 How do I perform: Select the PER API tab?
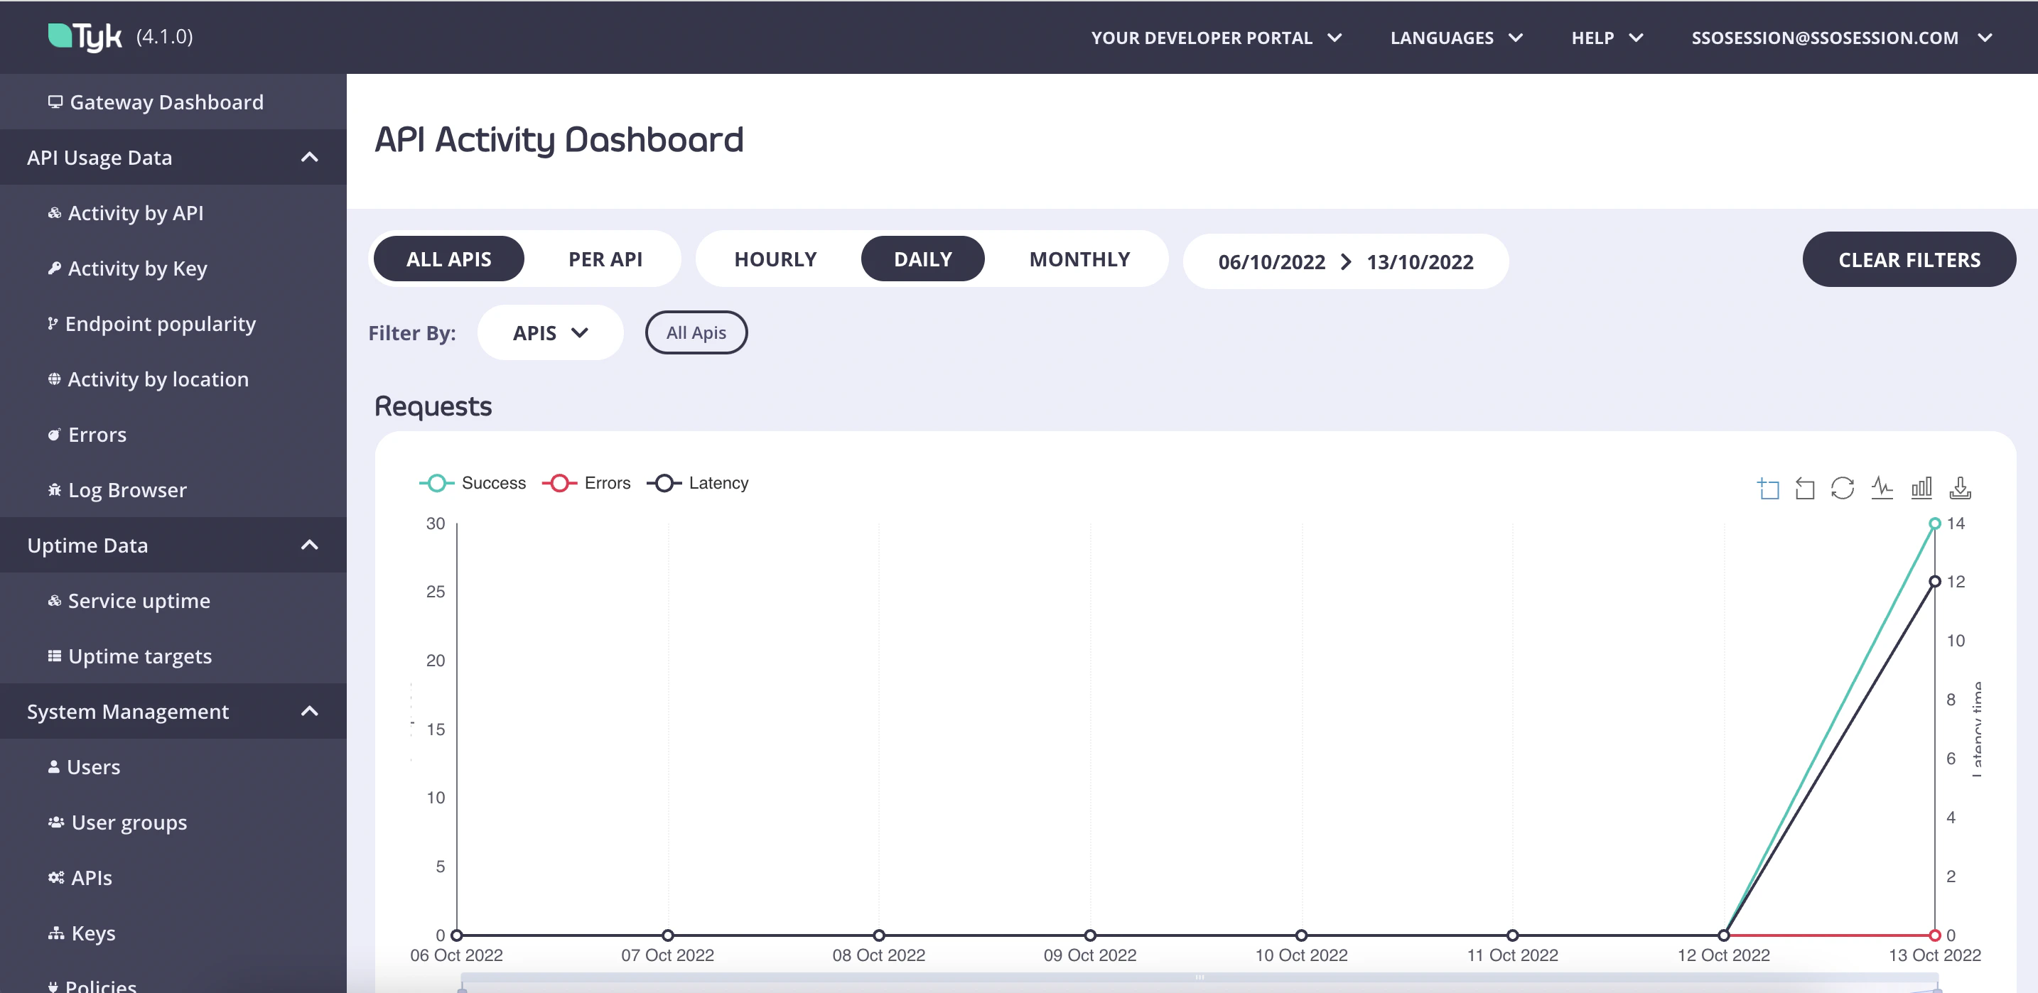[x=605, y=259]
